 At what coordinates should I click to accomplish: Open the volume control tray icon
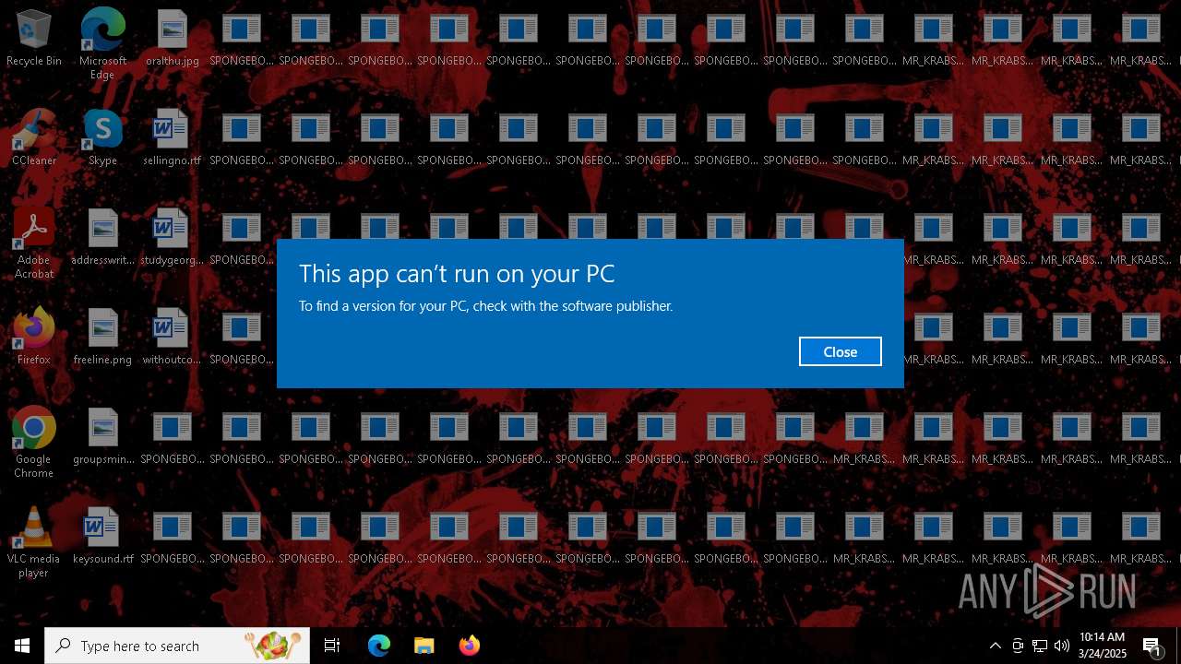point(1062,646)
